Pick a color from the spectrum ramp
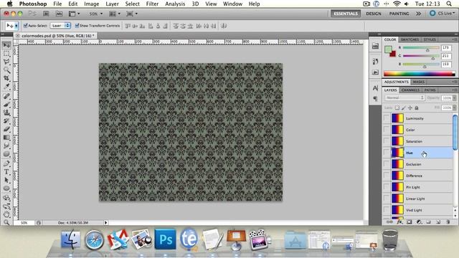Viewport: 459px width, 258px height. (x=419, y=74)
